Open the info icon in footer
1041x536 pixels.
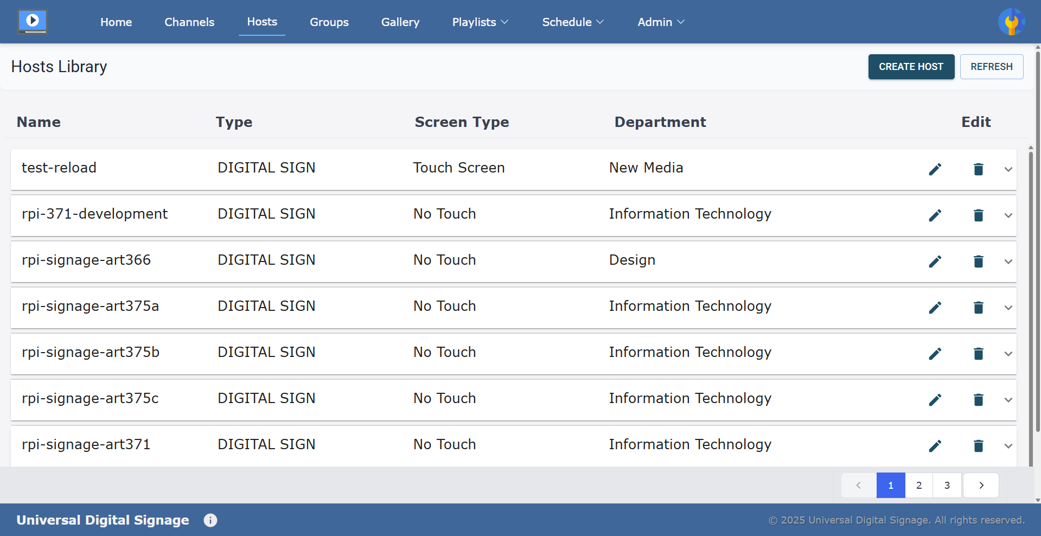pyautogui.click(x=210, y=520)
